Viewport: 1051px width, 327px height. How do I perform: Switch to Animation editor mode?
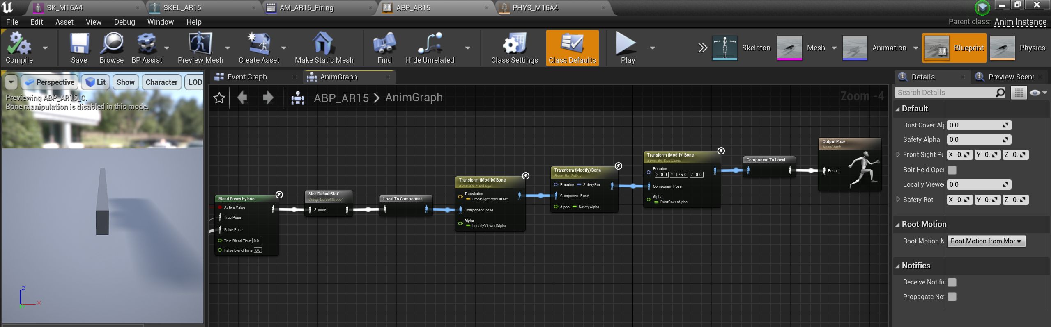coord(875,48)
